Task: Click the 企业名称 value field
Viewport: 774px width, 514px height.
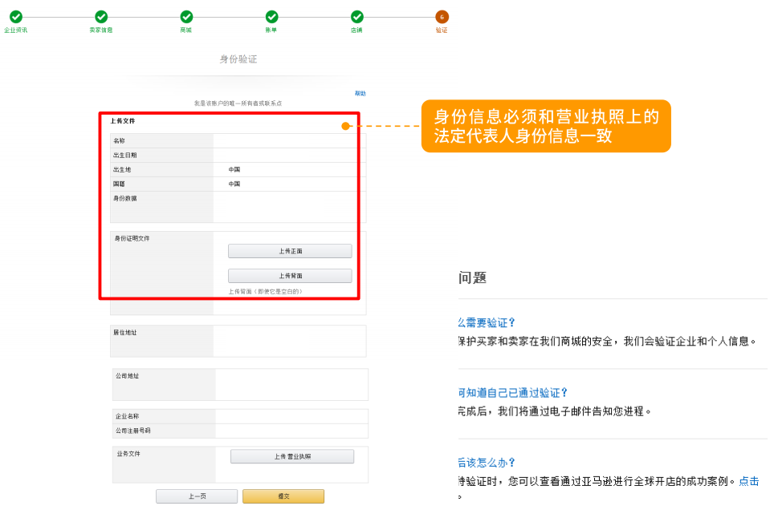Action: (x=291, y=416)
